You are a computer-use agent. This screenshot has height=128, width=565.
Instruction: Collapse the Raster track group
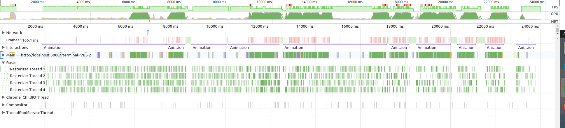(4, 63)
